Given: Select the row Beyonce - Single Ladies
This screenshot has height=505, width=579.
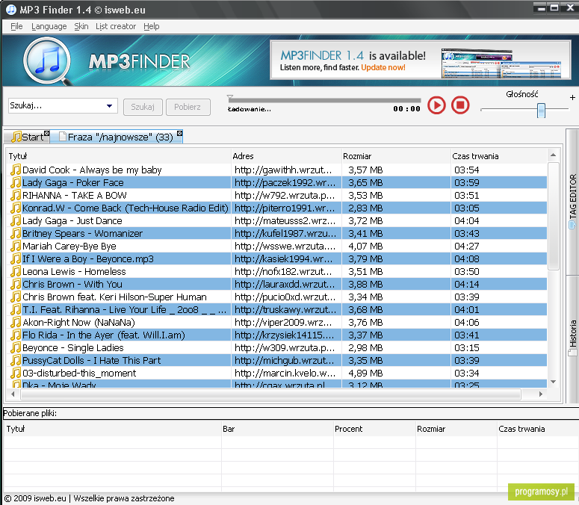Looking at the screenshot, I should pyautogui.click(x=277, y=347).
